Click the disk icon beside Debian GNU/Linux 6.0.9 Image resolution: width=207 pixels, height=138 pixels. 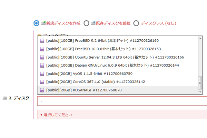pyautogui.click(x=42, y=66)
